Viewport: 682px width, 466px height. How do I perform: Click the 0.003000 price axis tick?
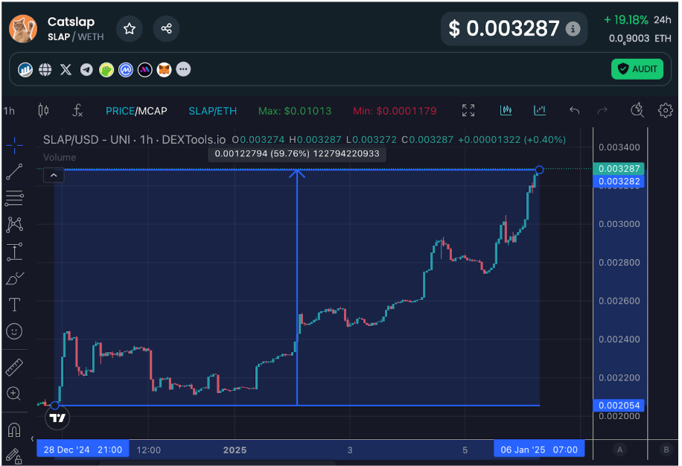[619, 224]
